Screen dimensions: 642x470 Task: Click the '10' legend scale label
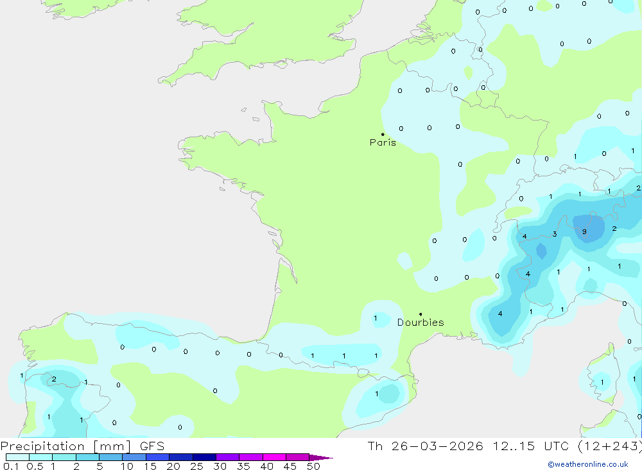127,466
